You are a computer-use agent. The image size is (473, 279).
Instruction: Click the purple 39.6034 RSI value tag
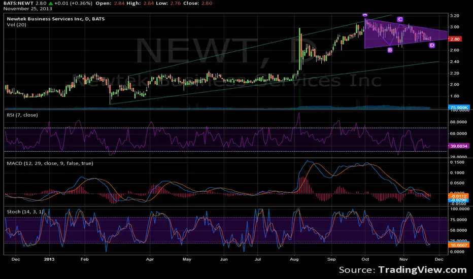[459, 146]
